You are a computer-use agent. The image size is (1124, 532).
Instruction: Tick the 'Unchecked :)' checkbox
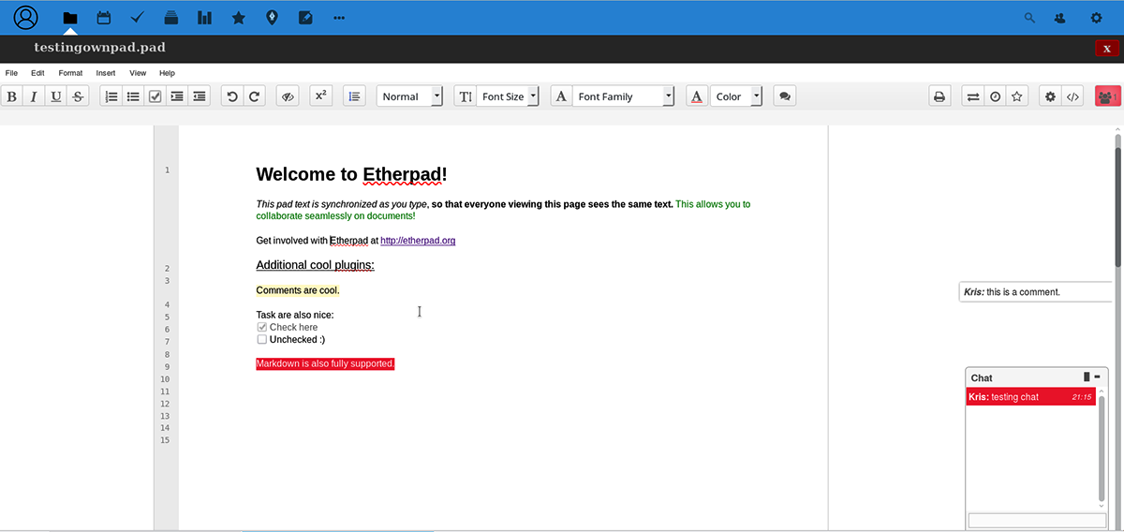click(x=262, y=340)
